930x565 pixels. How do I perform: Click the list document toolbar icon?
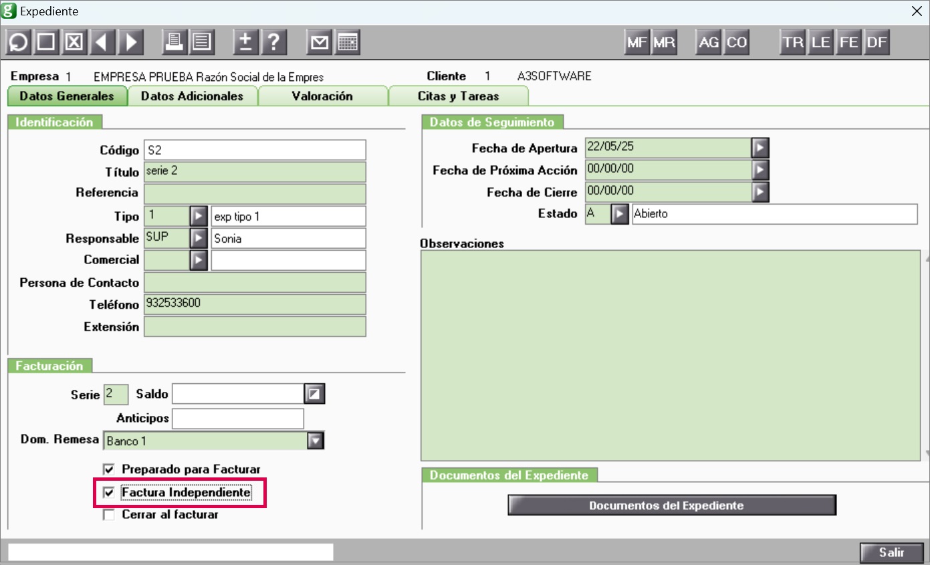[202, 43]
